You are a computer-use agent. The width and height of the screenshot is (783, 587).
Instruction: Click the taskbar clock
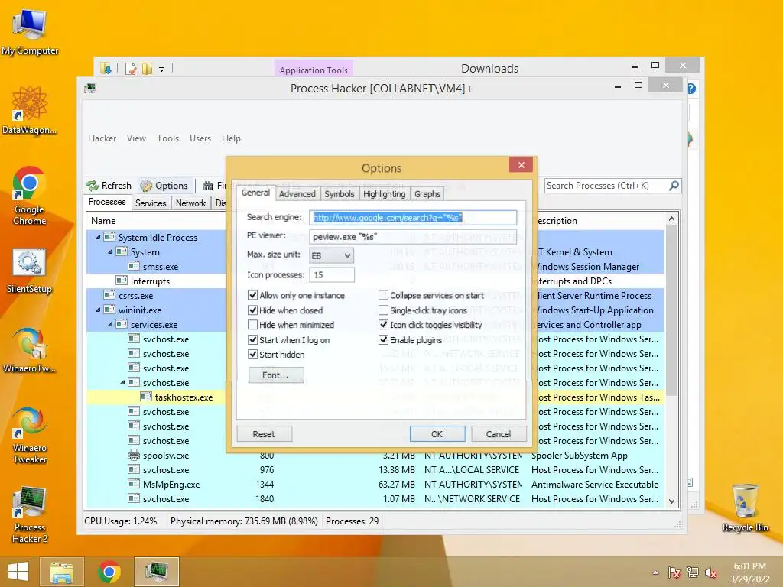749,572
